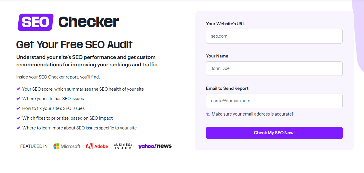The image size is (364, 173).
Task: Click the 'Your Name' input field
Action: point(274,68)
